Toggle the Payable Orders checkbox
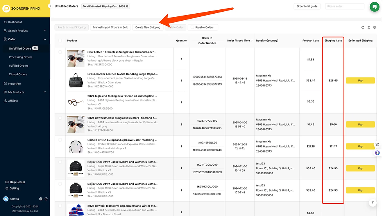The image size is (383, 216). coord(192,27)
